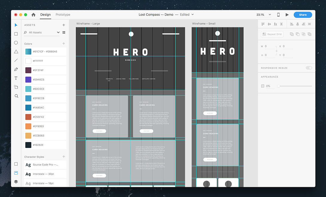326x197 pixels.
Task: Select the #EF9353 orange color swatch
Action: pos(28,126)
